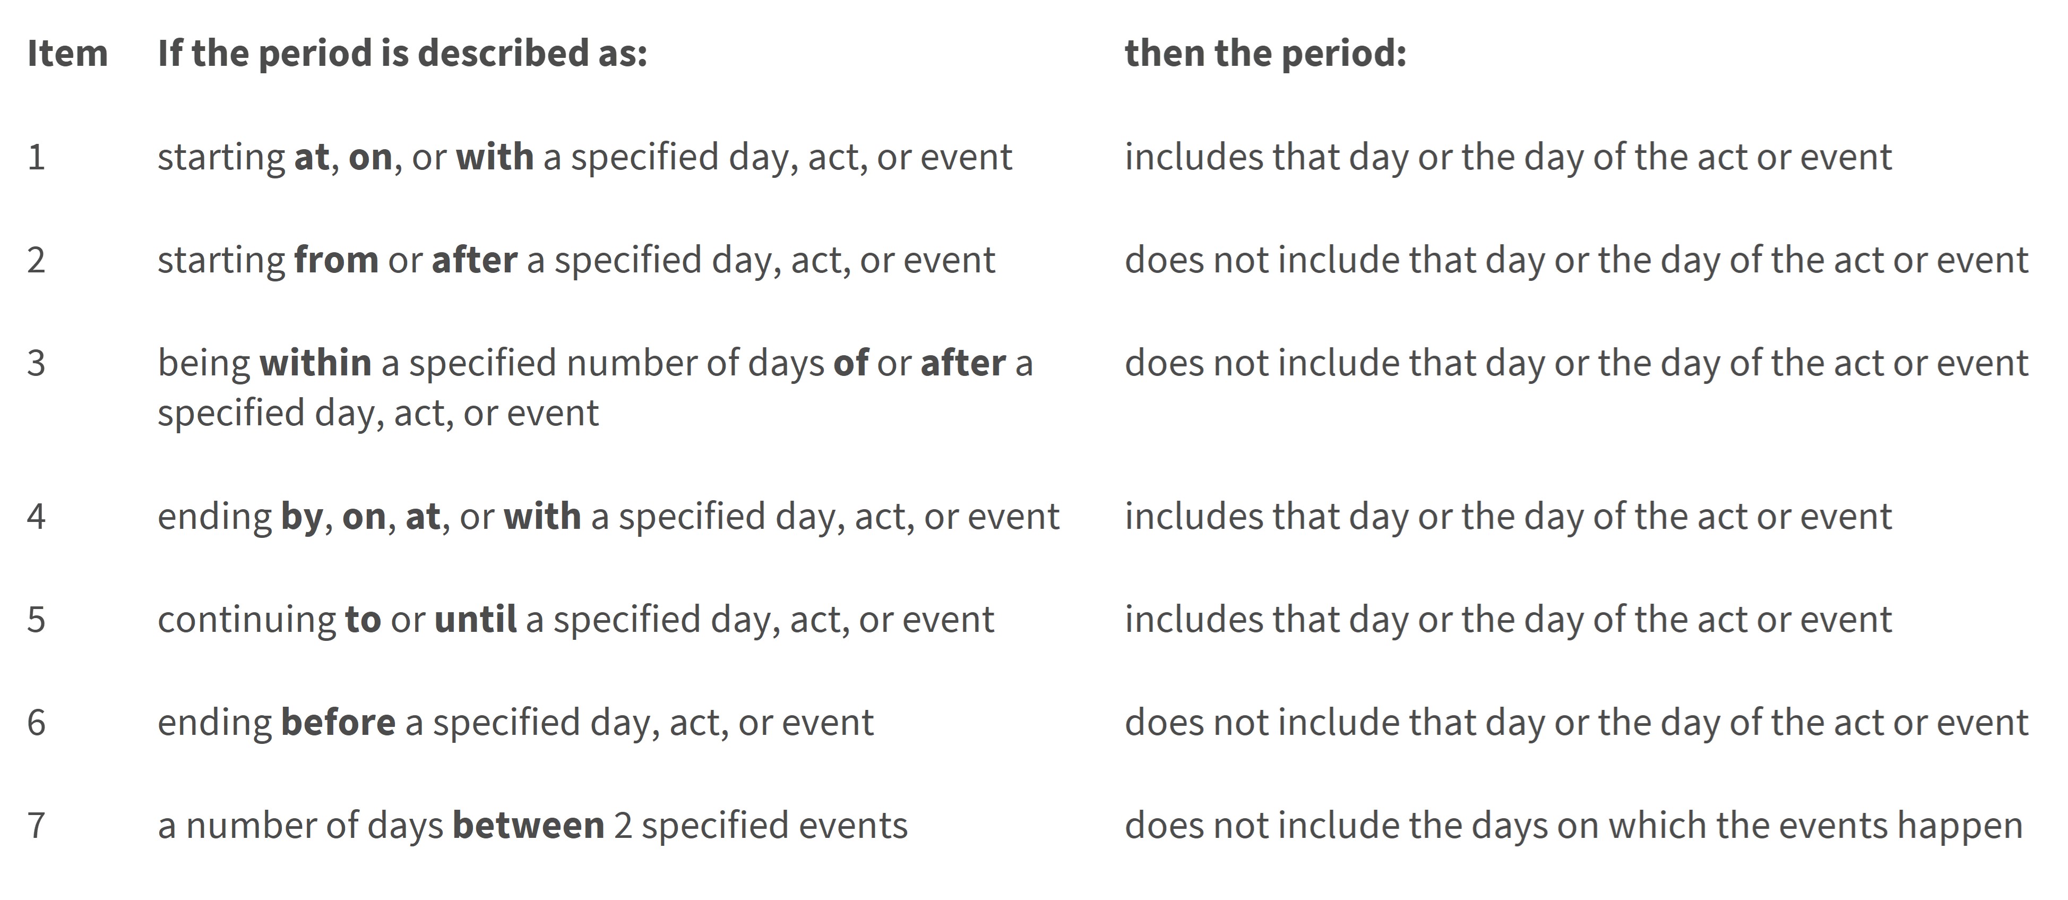Image resolution: width=2068 pixels, height=900 pixels.
Task: Click the "If the period is described as:" header
Action: [x=402, y=54]
